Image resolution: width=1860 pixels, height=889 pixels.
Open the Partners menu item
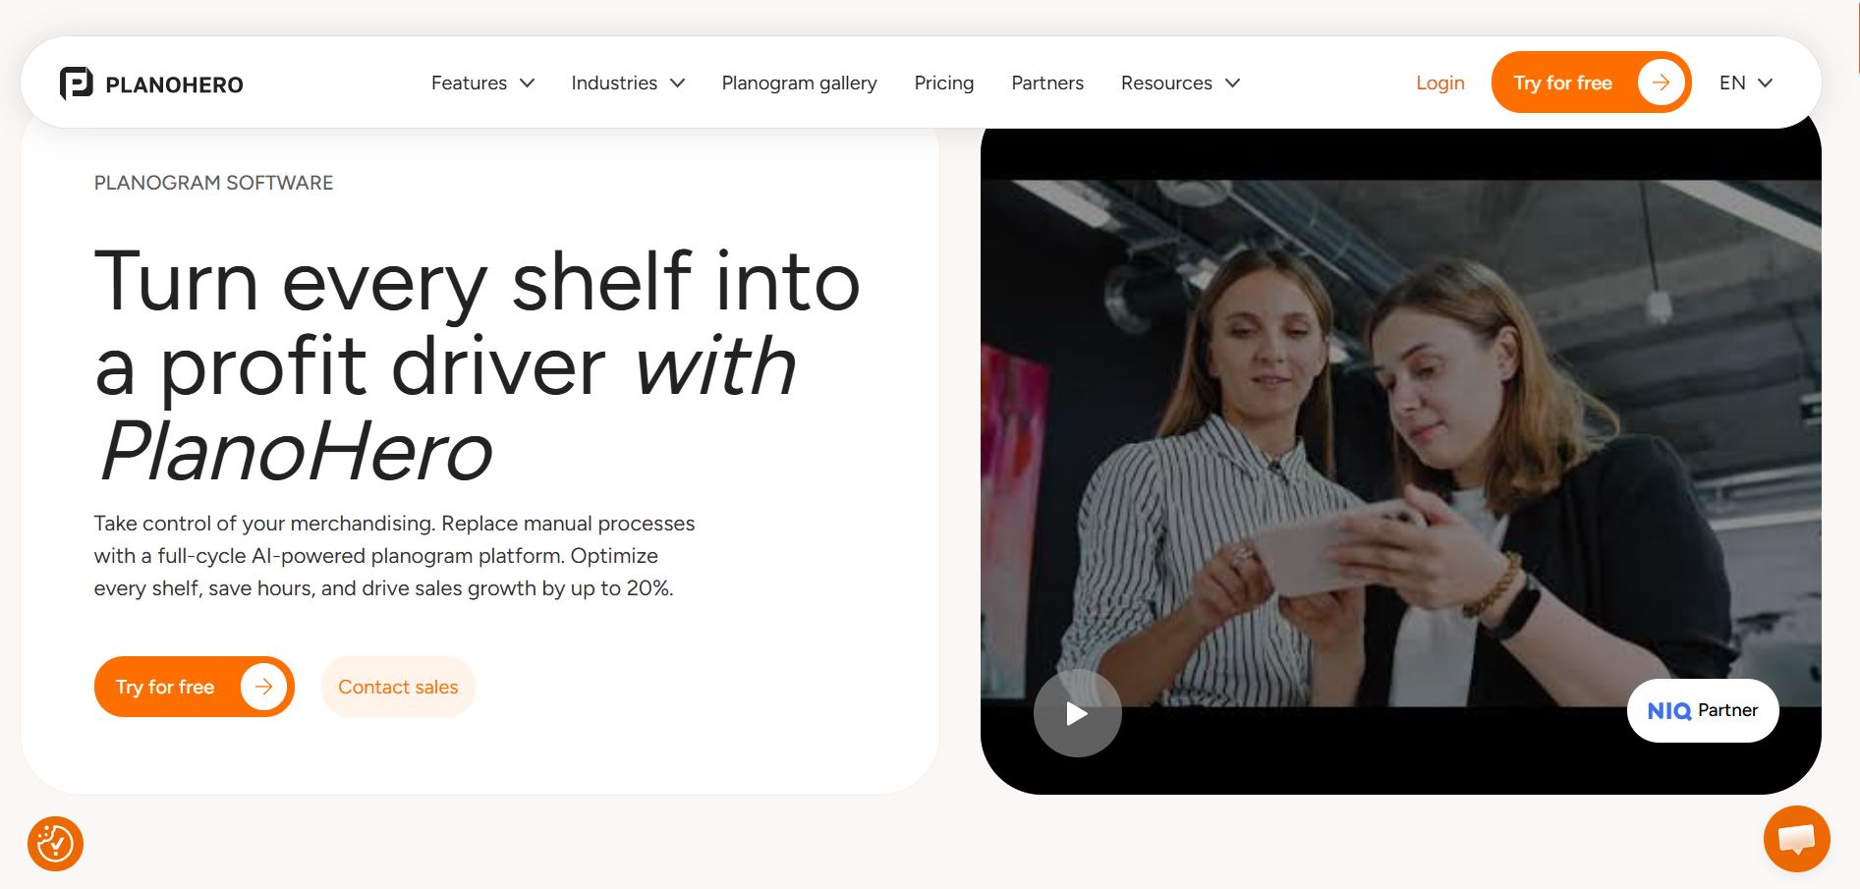pyautogui.click(x=1047, y=83)
